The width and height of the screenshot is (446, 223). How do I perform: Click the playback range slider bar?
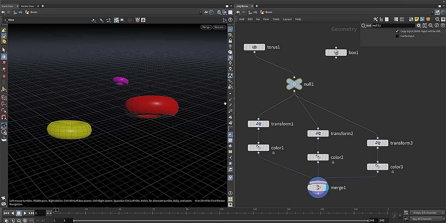point(222,220)
